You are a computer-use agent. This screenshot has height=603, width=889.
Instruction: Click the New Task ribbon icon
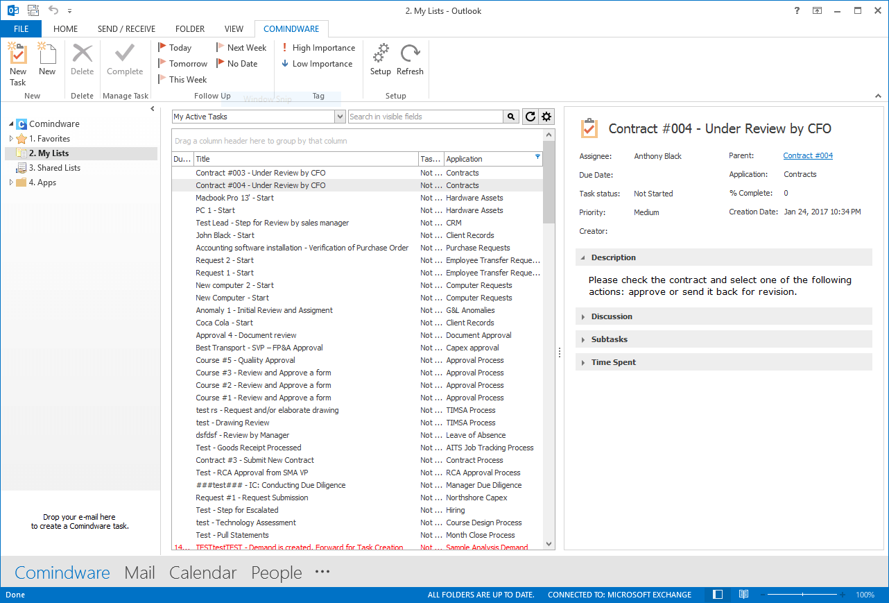point(18,53)
